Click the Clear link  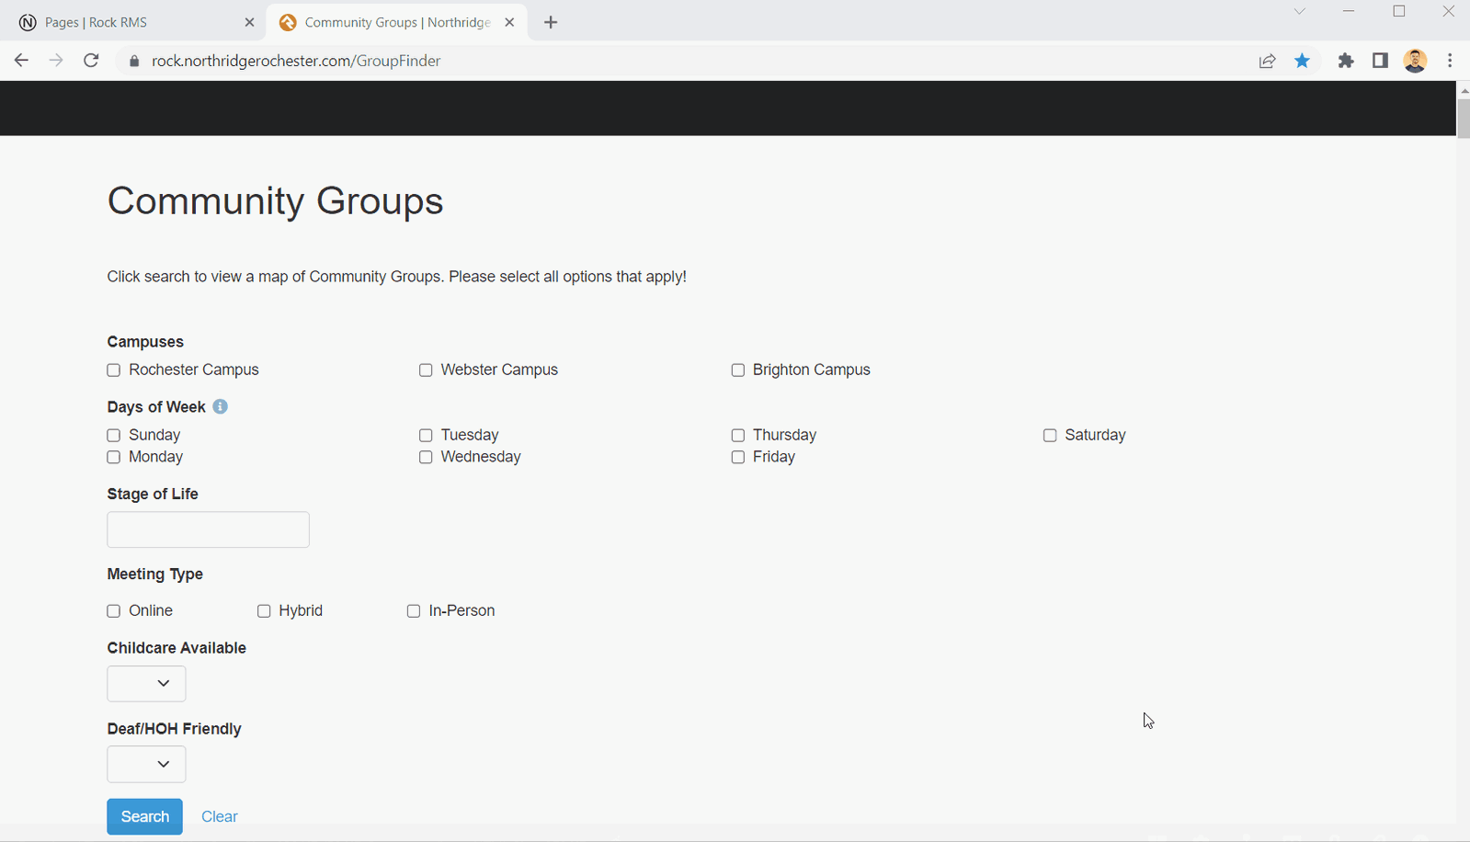(x=220, y=816)
